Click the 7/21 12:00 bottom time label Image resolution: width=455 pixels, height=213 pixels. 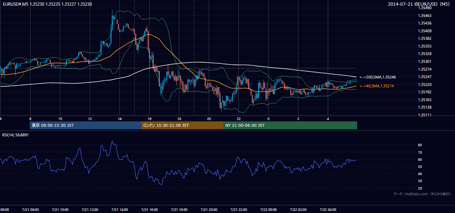coord(90,209)
